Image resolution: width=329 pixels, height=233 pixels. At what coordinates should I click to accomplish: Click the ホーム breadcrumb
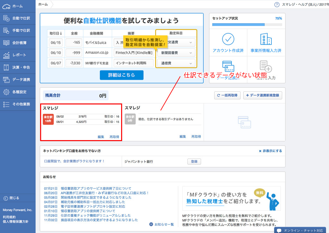[x=43, y=4]
